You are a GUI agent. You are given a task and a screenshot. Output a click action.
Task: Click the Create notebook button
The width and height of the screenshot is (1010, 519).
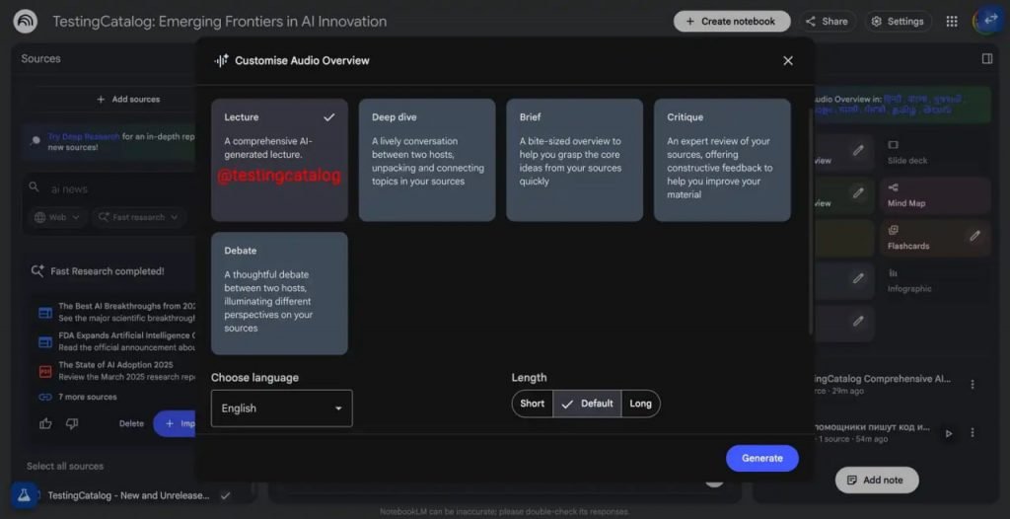pos(731,21)
